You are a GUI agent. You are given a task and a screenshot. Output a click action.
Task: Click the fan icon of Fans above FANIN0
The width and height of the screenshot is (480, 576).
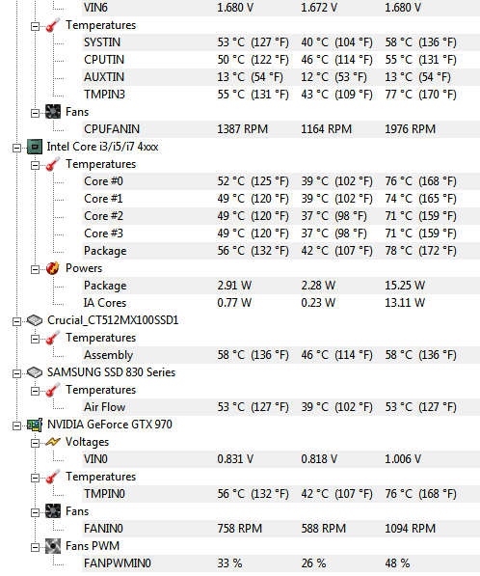pos(53,511)
